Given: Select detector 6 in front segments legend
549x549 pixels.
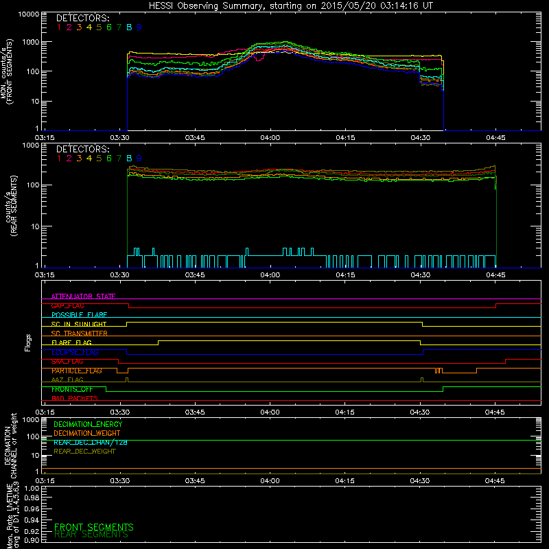Looking at the screenshot, I should [109, 27].
